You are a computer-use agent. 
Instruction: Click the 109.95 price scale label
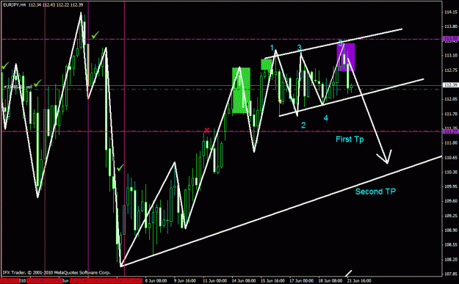click(x=451, y=186)
